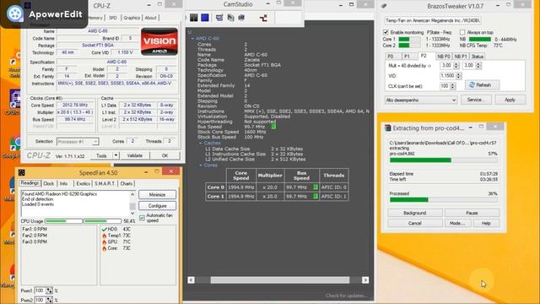
Task: Click the green indicator in Core 1 row
Action: (x=315, y=196)
